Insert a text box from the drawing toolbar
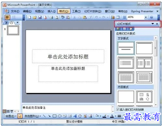Viewport: 163px width, 127px height. (x=65, y=116)
